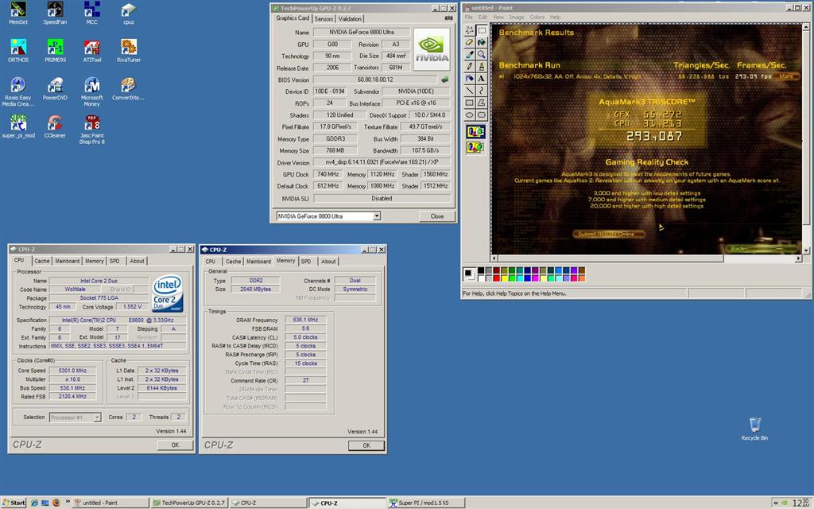
Task: Select the Text tool in Paint
Action: pyautogui.click(x=482, y=79)
